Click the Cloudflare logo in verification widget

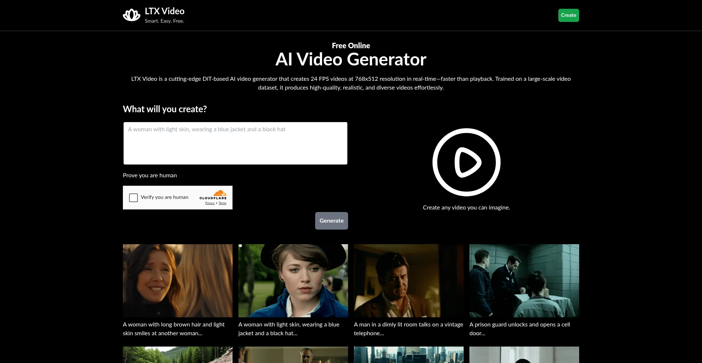click(213, 195)
